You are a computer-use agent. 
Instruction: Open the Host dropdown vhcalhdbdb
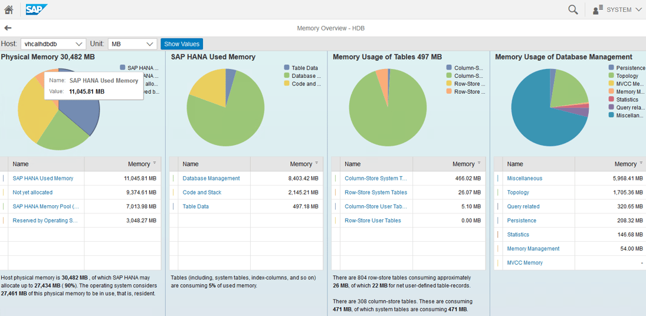click(53, 44)
